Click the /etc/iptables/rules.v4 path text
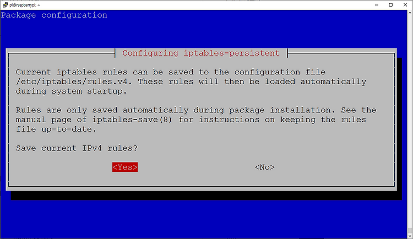This screenshot has width=413, height=239. coord(73,82)
